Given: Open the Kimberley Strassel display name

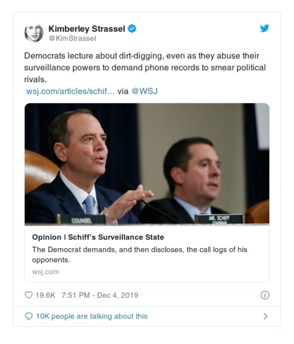Looking at the screenshot, I should point(87,28).
